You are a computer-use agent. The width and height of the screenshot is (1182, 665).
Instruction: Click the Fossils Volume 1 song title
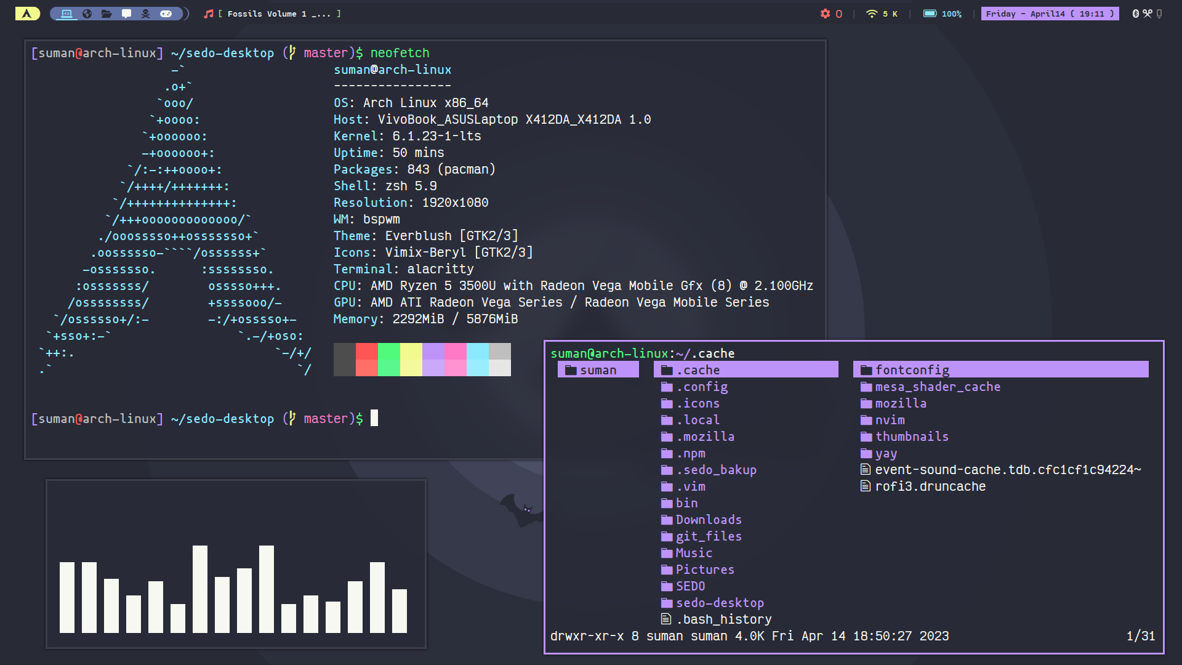tap(279, 14)
